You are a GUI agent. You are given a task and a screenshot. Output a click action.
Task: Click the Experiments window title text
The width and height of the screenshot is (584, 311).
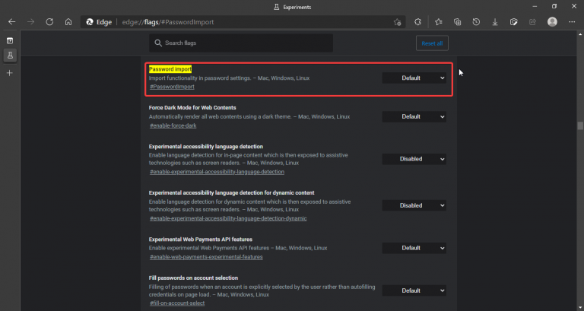297,7
